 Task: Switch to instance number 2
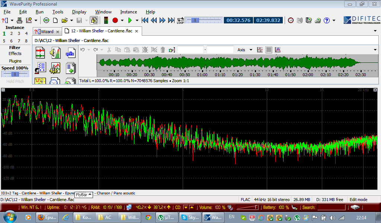tap(12, 33)
